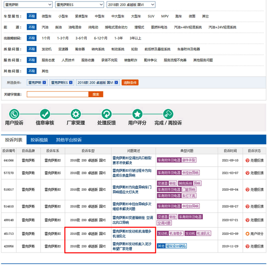Open the 雷克萨斯ES series dropdown
Viewport: 267px width, 265px height.
click(79, 5)
